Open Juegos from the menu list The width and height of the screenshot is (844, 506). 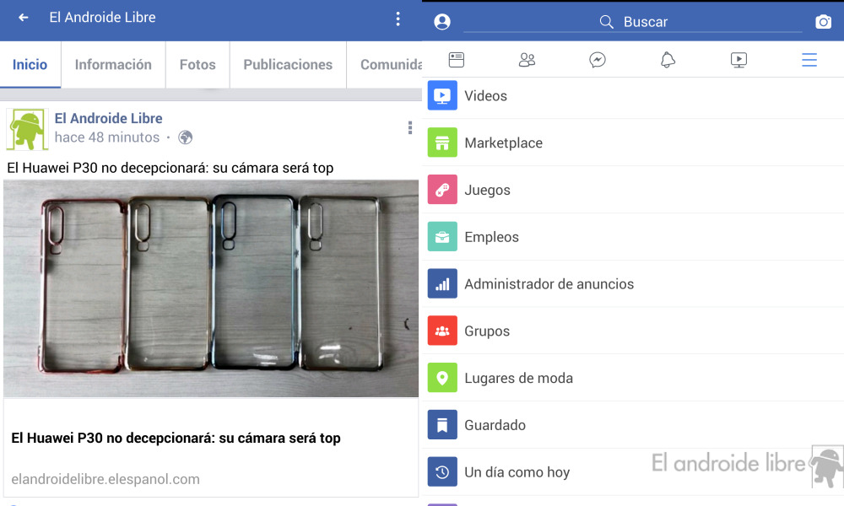(x=633, y=190)
